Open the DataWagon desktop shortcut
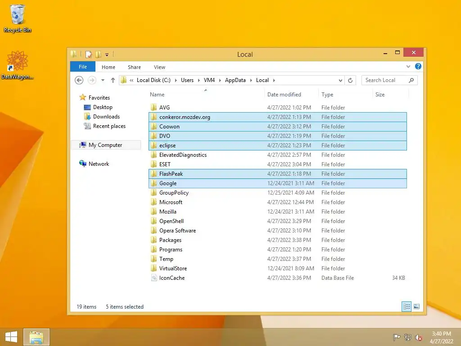This screenshot has height=346, width=461. tap(18, 65)
